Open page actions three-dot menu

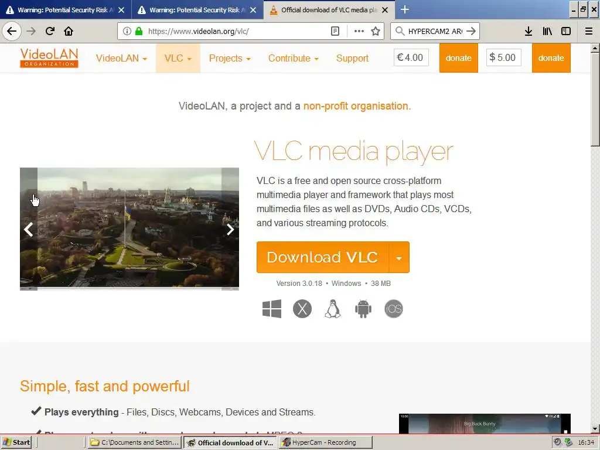click(x=359, y=31)
